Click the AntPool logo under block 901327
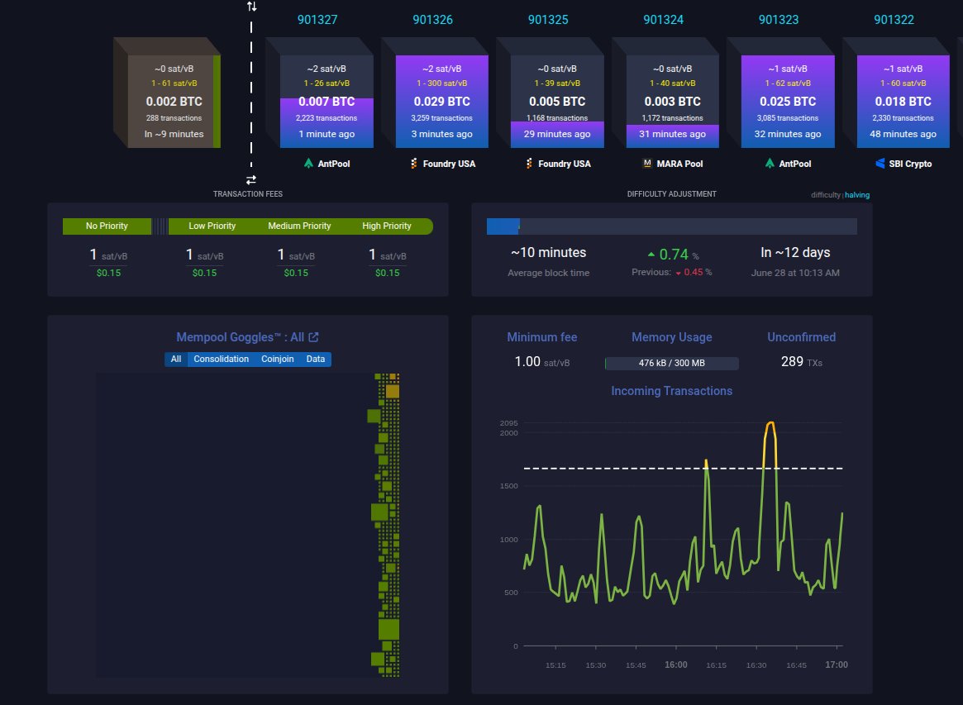Viewport: 963px width, 705px height. coord(308,164)
